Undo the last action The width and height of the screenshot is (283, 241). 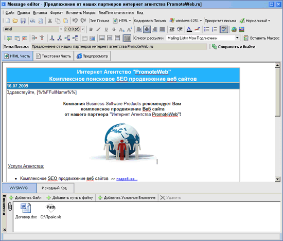(75, 21)
